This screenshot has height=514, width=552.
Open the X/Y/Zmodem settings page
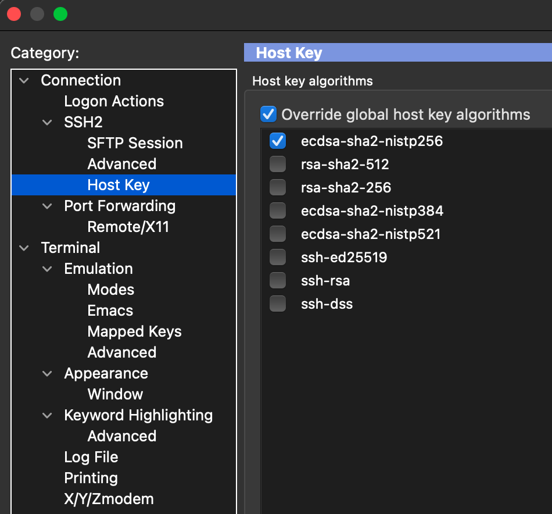click(109, 499)
